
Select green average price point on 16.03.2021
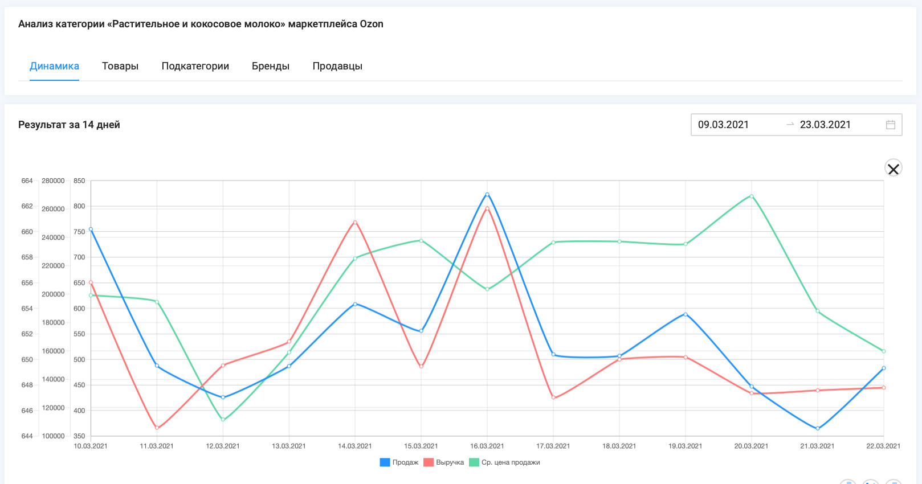point(487,289)
